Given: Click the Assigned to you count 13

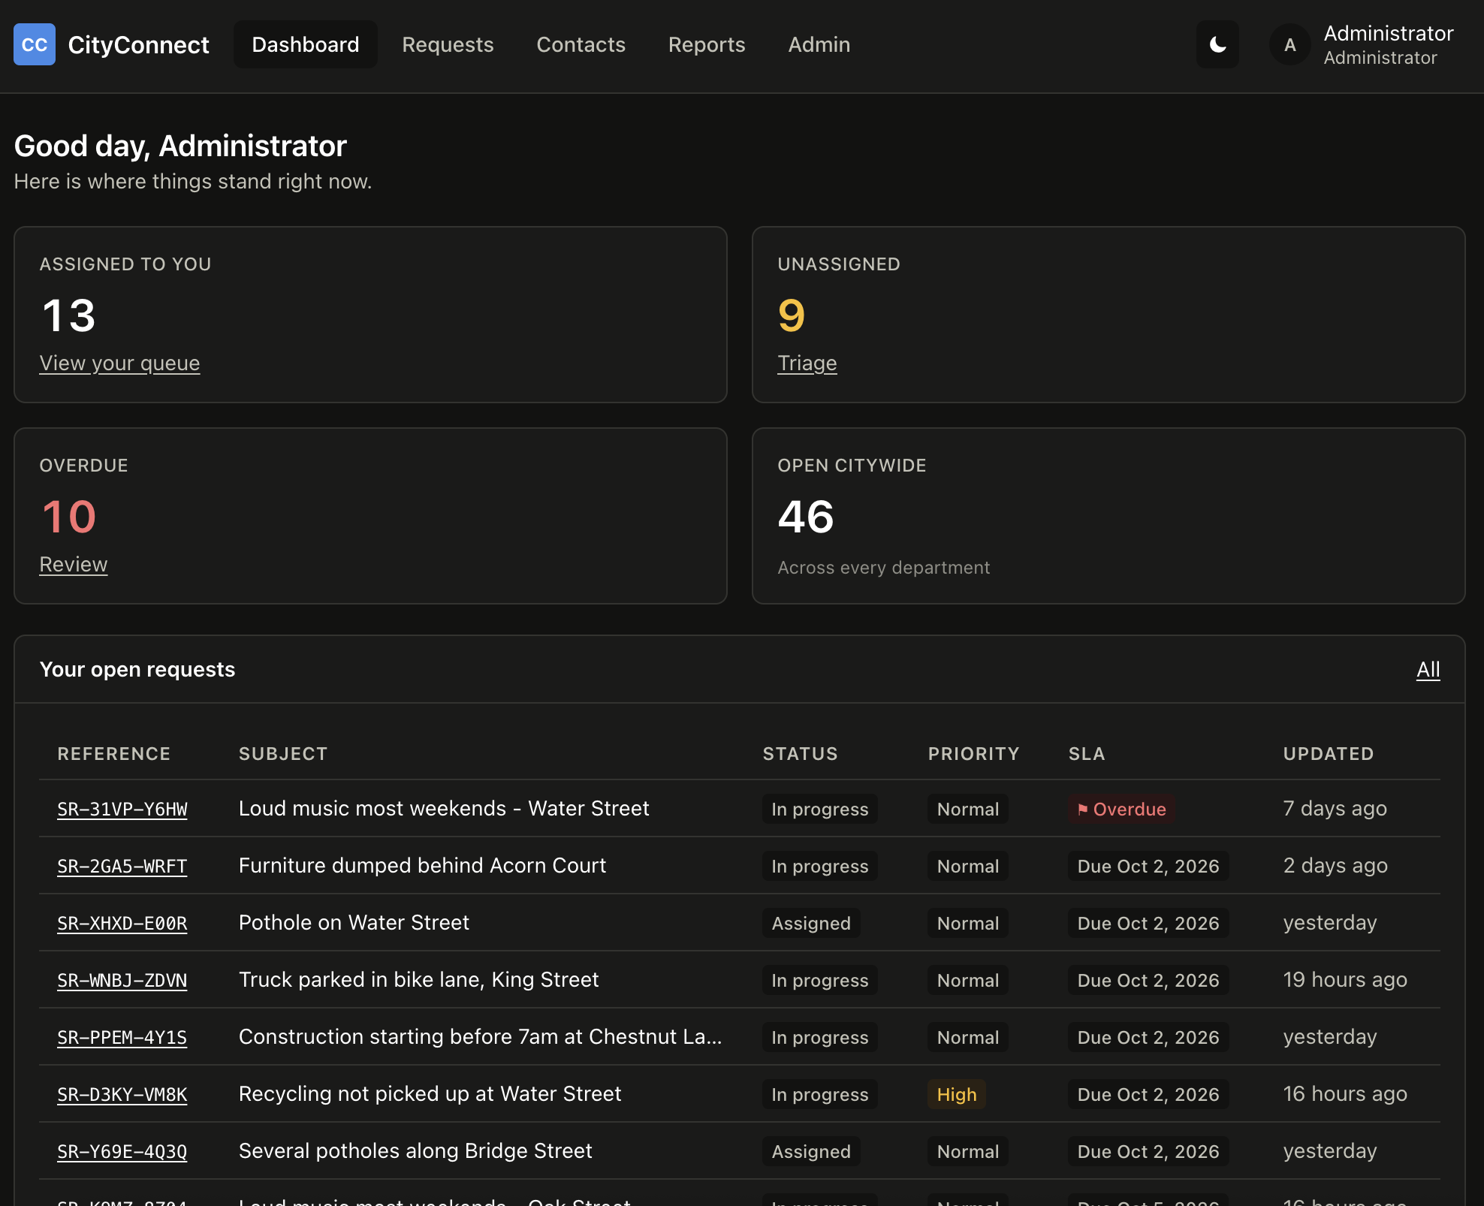Looking at the screenshot, I should 68,315.
